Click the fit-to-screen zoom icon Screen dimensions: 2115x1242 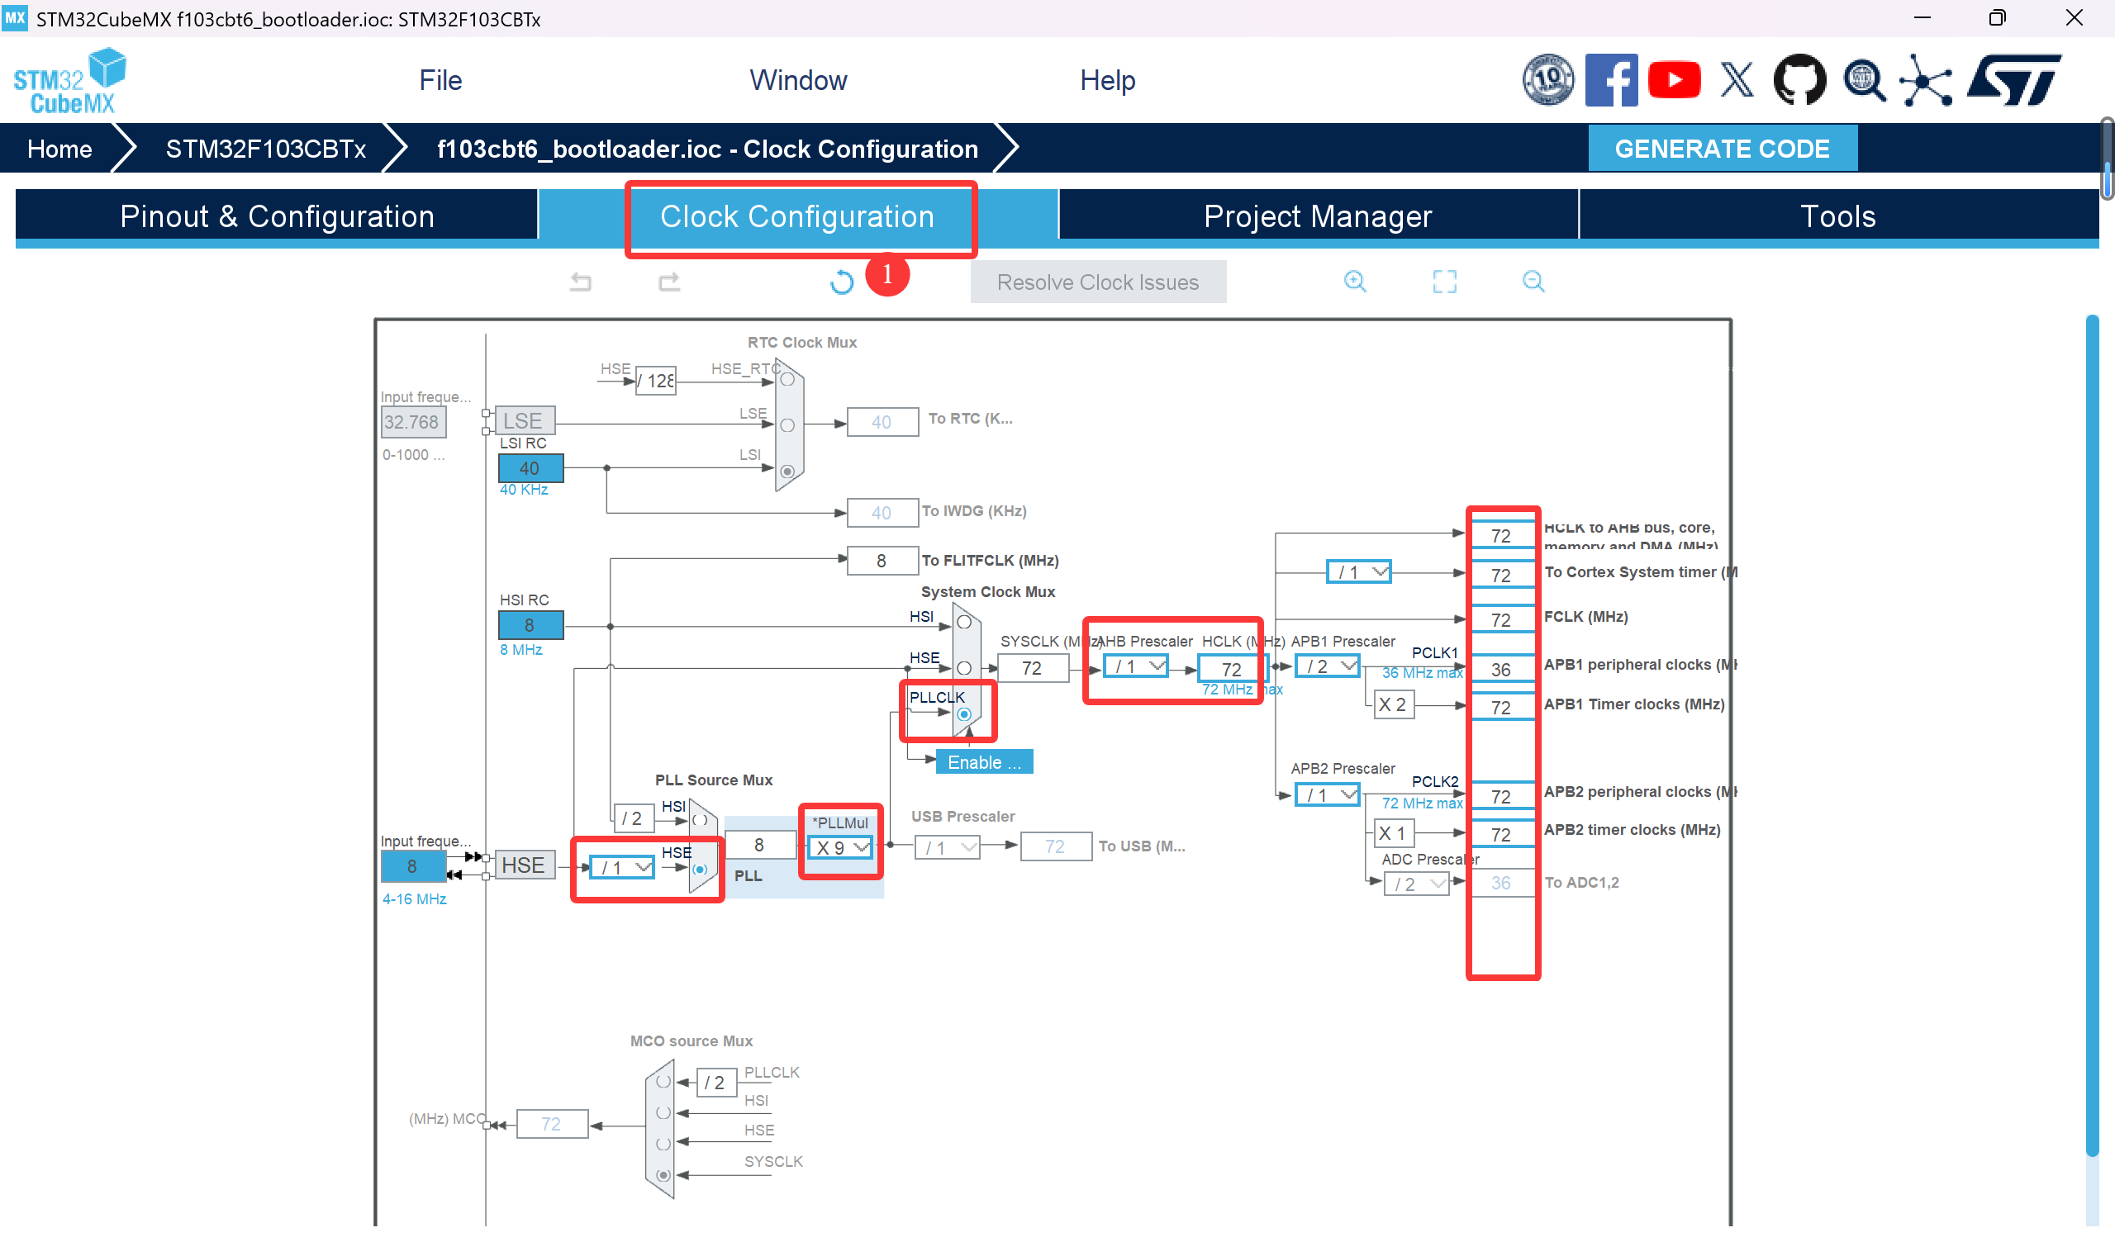(1443, 281)
